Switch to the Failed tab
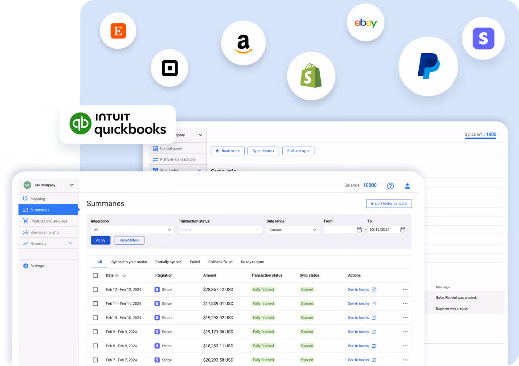The width and height of the screenshot is (519, 366). click(x=194, y=262)
